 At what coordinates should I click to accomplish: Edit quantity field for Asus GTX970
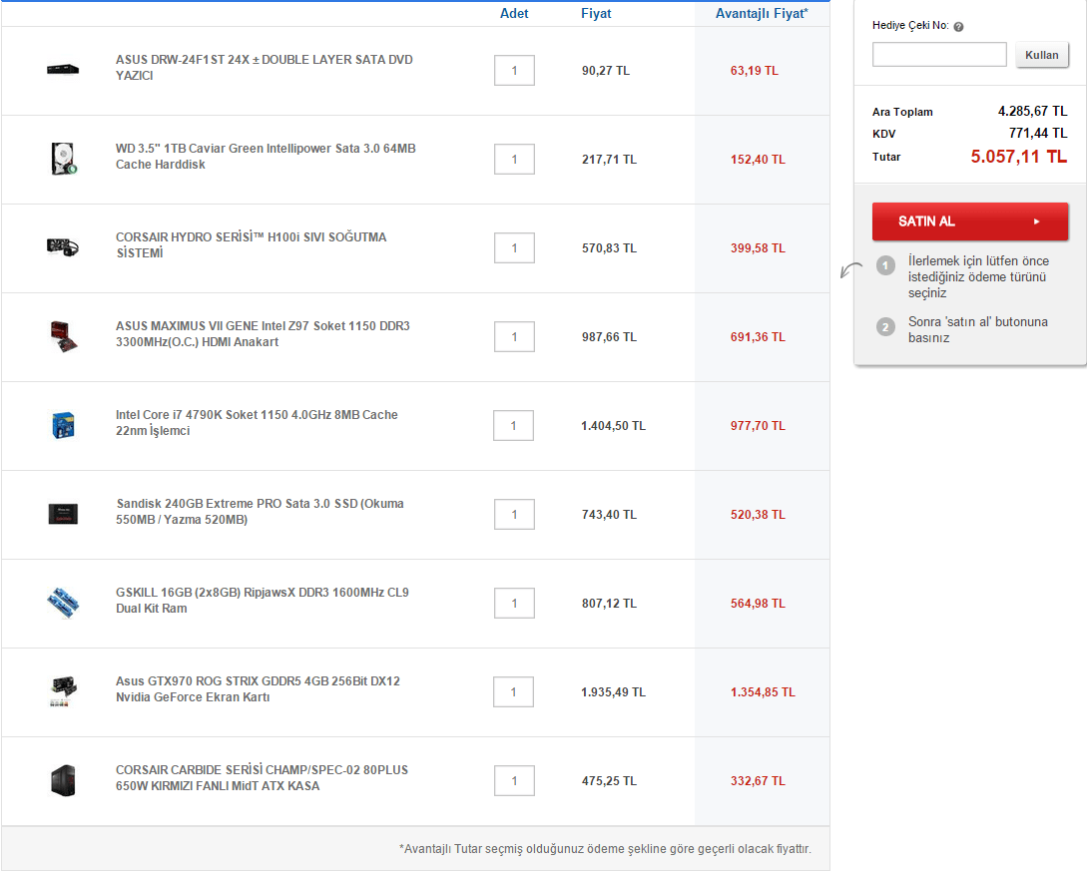514,691
